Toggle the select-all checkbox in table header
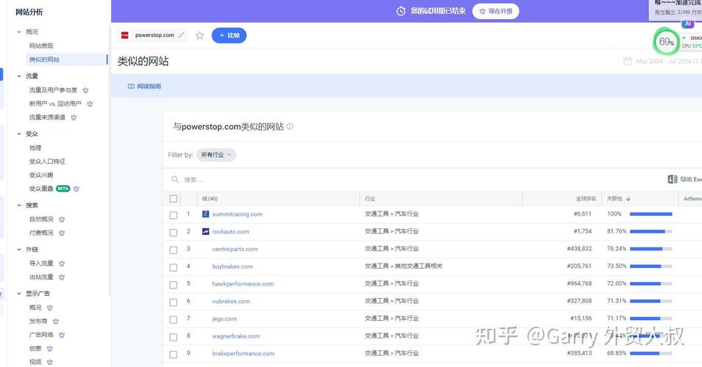The image size is (702, 367). (x=173, y=199)
